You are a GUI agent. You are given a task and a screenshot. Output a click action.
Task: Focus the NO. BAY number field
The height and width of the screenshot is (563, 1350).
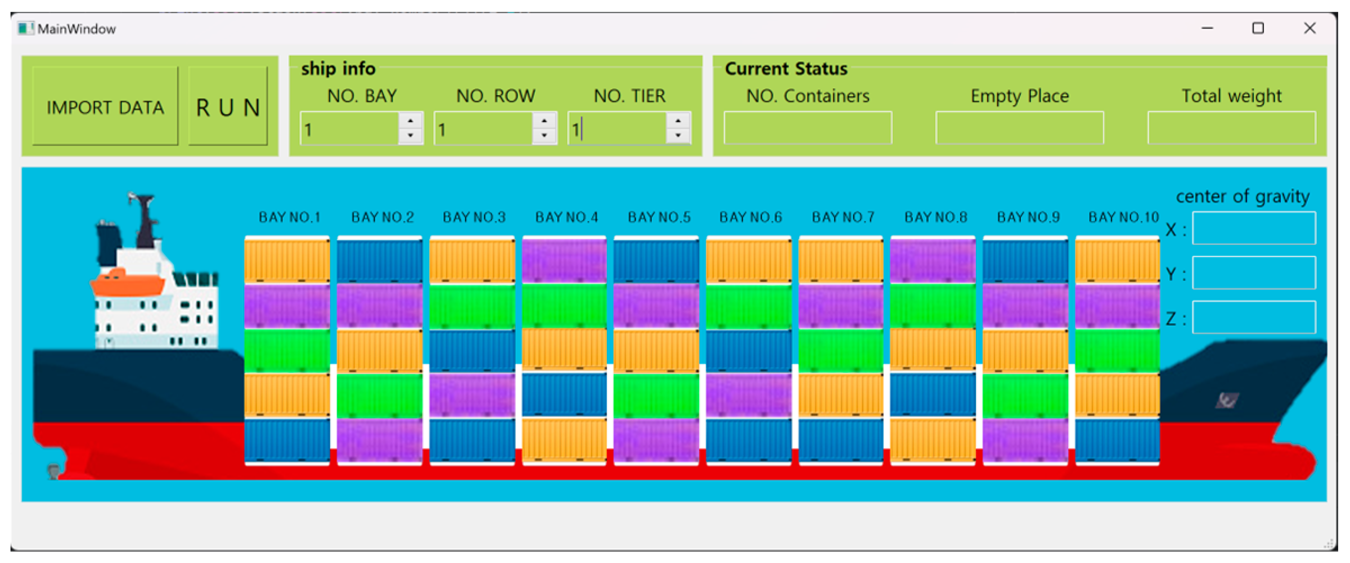pos(350,129)
